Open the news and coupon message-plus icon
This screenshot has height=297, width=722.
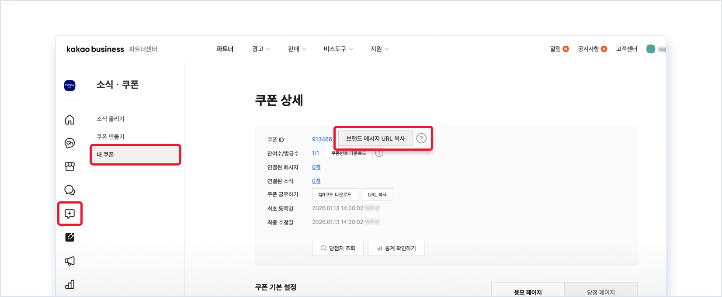[x=69, y=214]
